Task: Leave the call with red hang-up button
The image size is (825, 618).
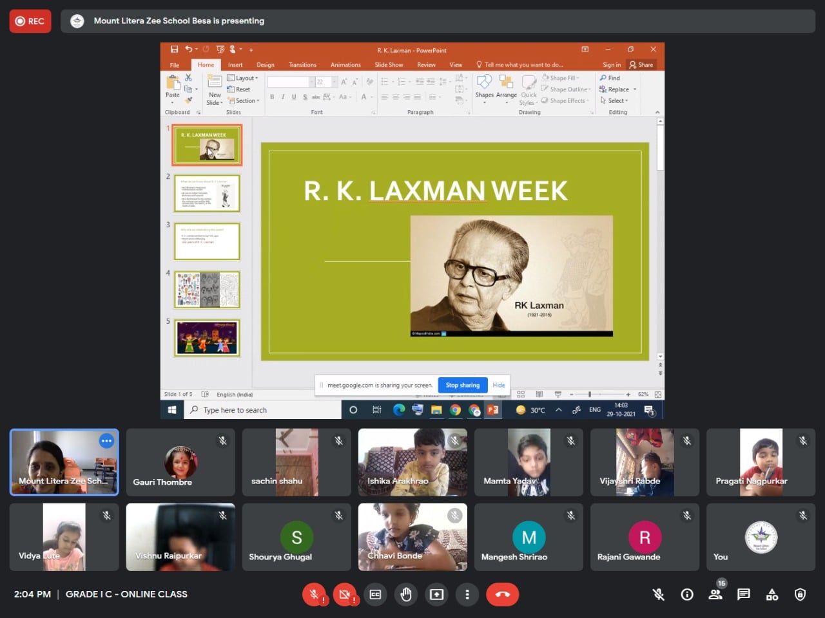Action: 503,594
